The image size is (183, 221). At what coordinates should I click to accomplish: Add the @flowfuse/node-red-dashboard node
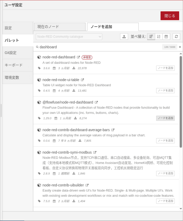point(165,118)
